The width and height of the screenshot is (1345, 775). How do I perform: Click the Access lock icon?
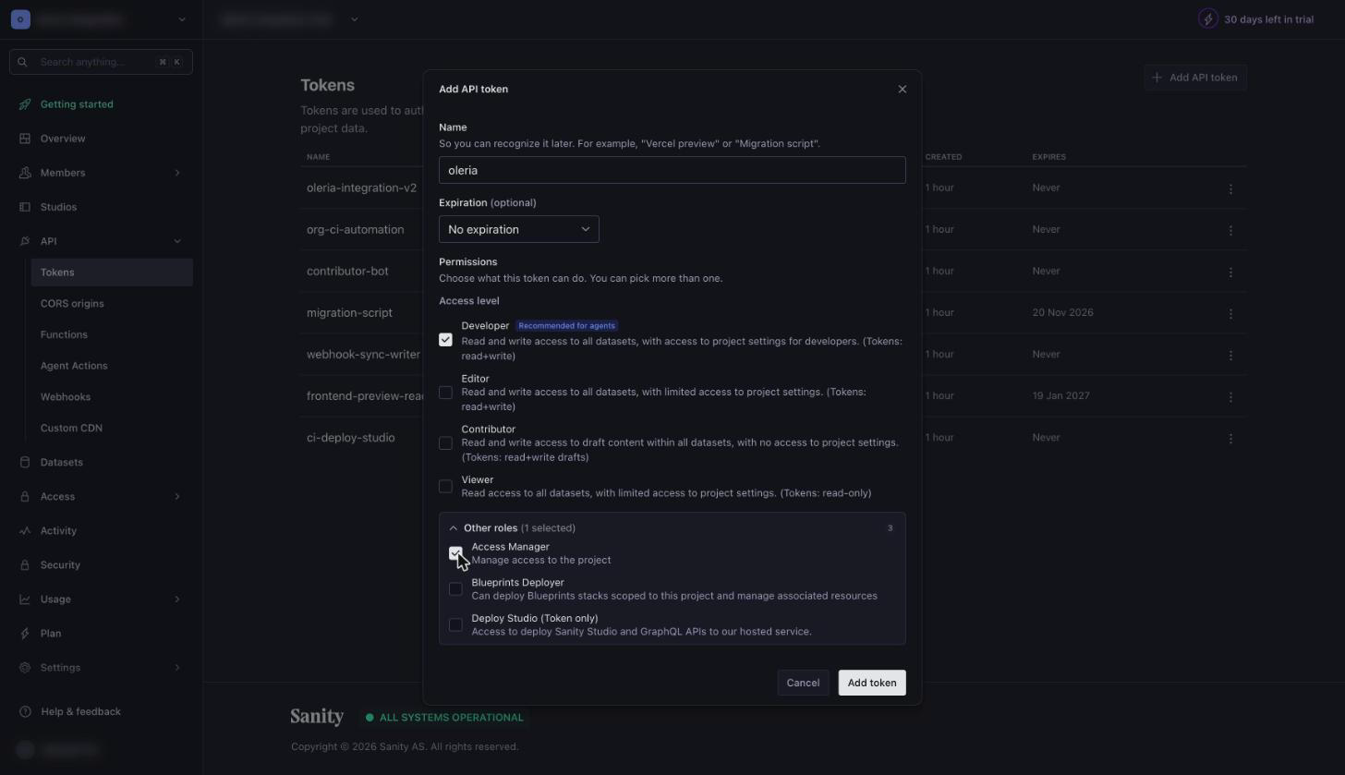pos(25,497)
